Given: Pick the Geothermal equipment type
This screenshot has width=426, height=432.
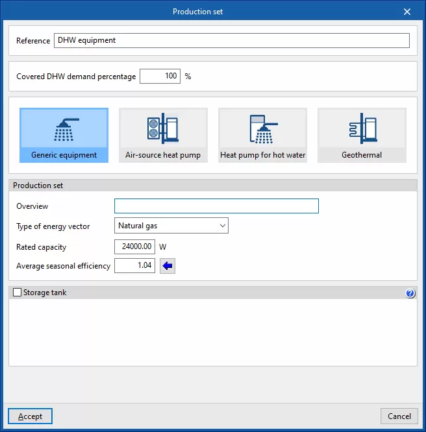Looking at the screenshot, I should pos(362,135).
